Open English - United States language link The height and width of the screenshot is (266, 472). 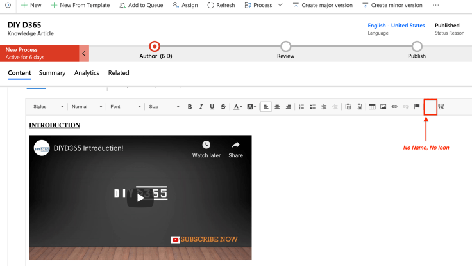(396, 26)
